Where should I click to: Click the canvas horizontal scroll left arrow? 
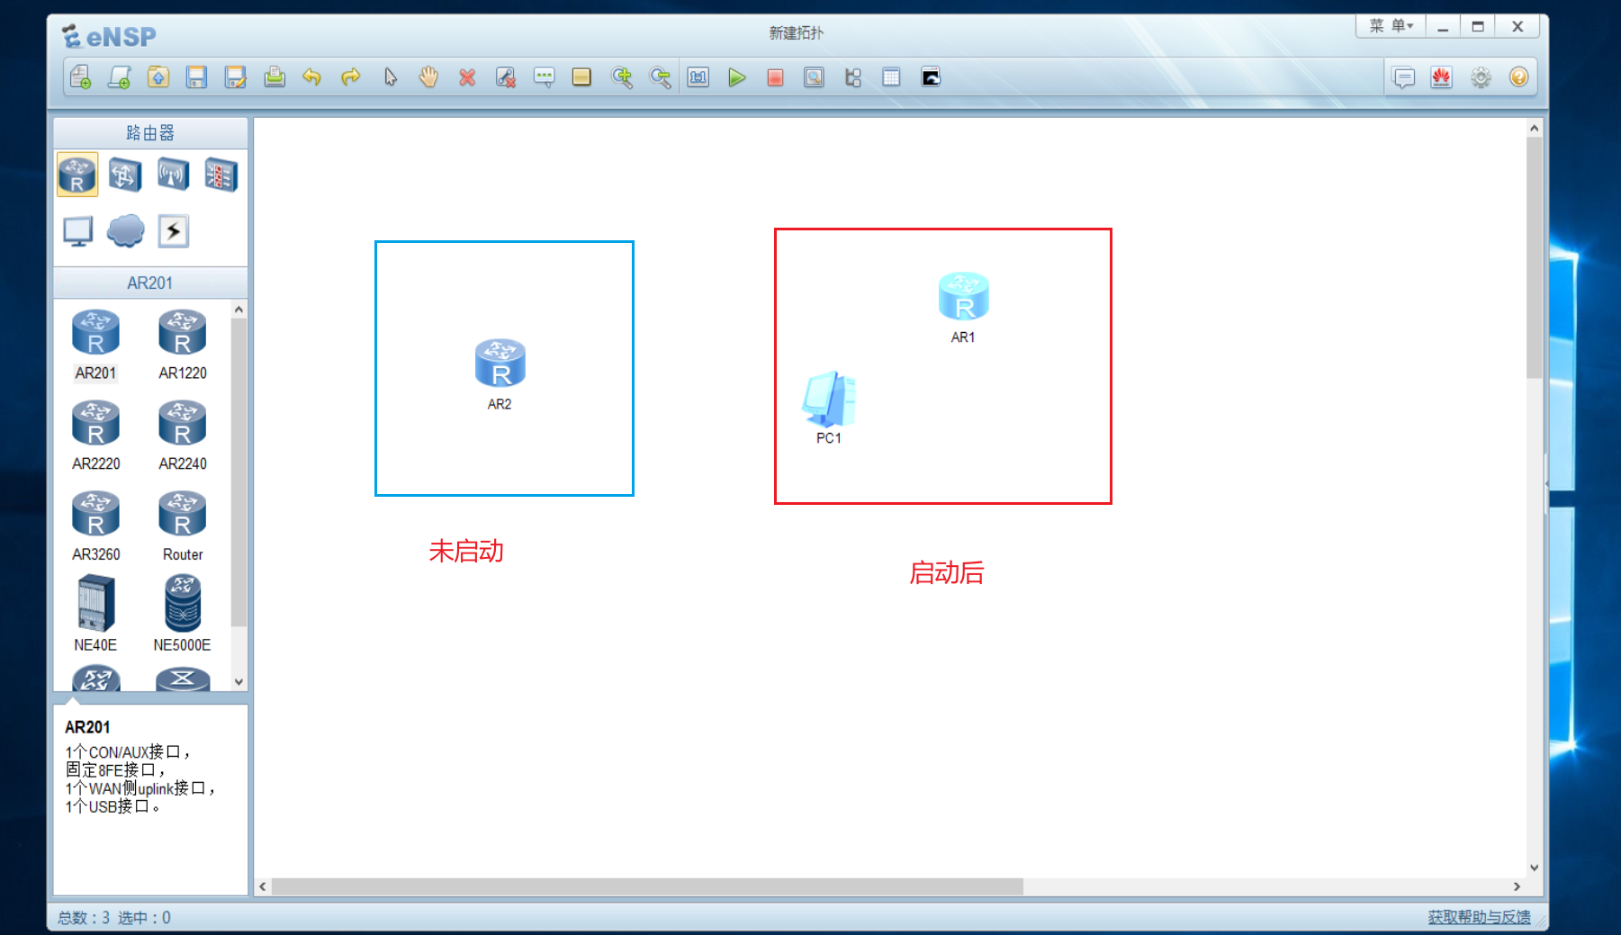click(262, 886)
